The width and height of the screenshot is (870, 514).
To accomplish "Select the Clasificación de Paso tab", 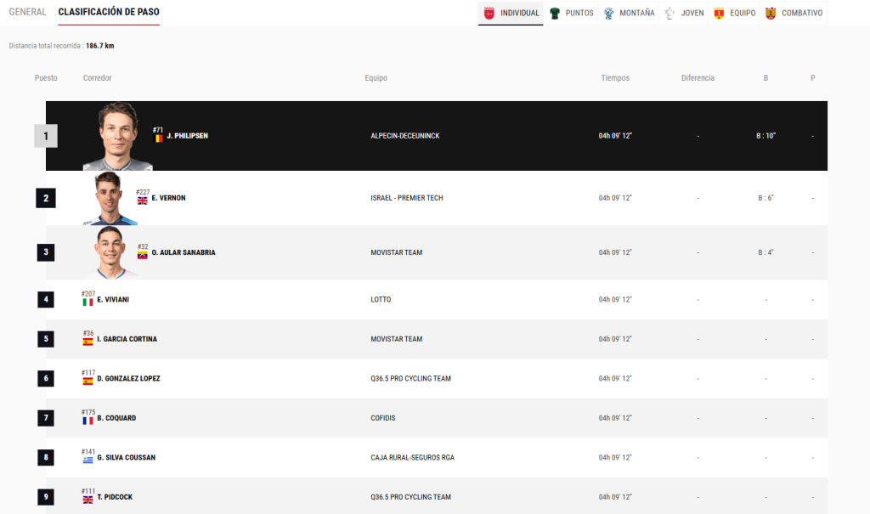I will click(x=109, y=13).
